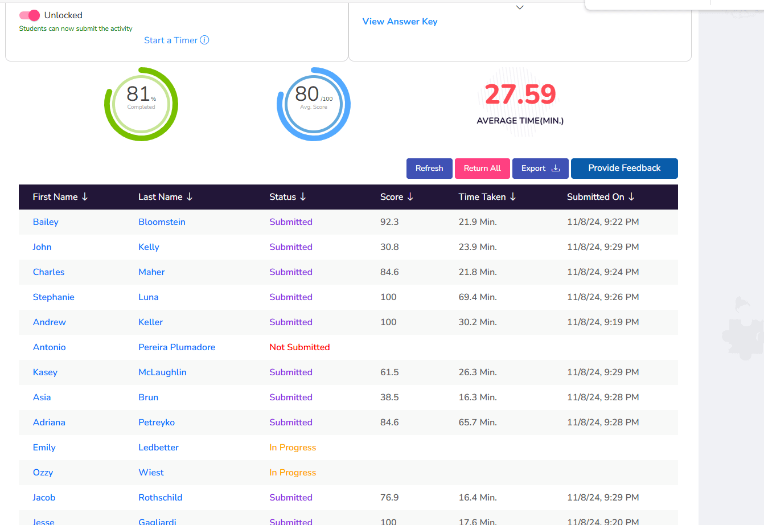This screenshot has width=764, height=525.
Task: Open the Kelly last name link
Action: tap(149, 247)
